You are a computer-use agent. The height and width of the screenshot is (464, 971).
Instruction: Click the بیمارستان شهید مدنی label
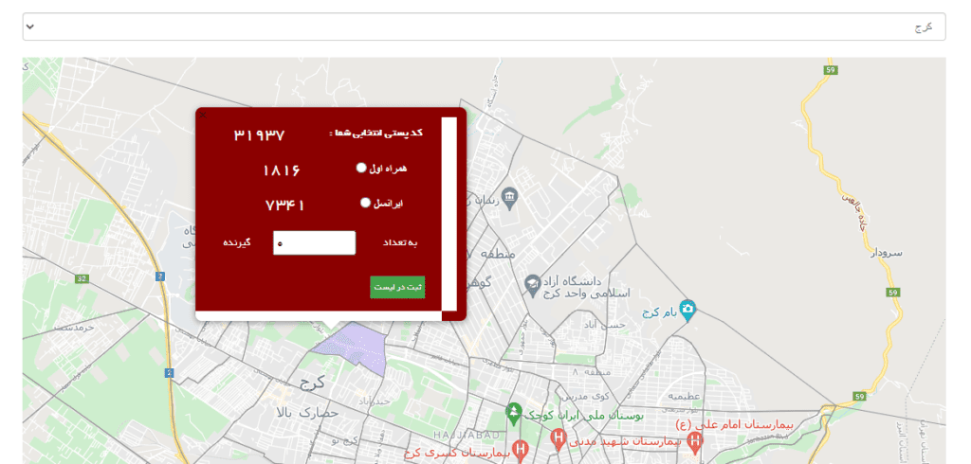click(624, 441)
